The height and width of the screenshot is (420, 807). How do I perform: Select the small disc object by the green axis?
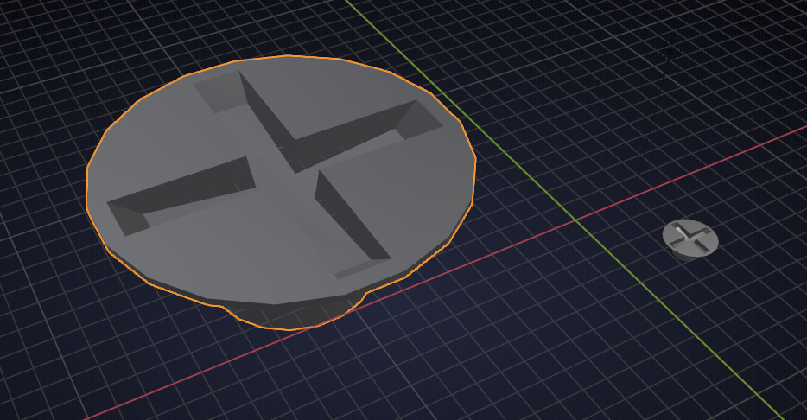pyautogui.click(x=689, y=239)
